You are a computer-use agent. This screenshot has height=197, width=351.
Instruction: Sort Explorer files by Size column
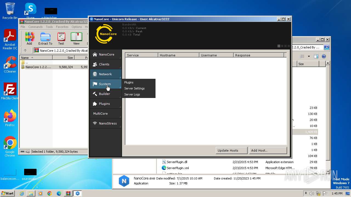(308, 64)
